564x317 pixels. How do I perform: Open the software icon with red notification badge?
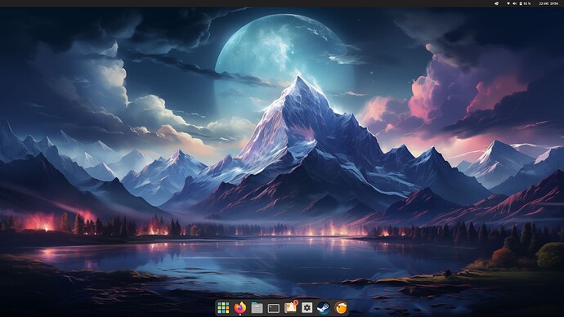point(290,307)
